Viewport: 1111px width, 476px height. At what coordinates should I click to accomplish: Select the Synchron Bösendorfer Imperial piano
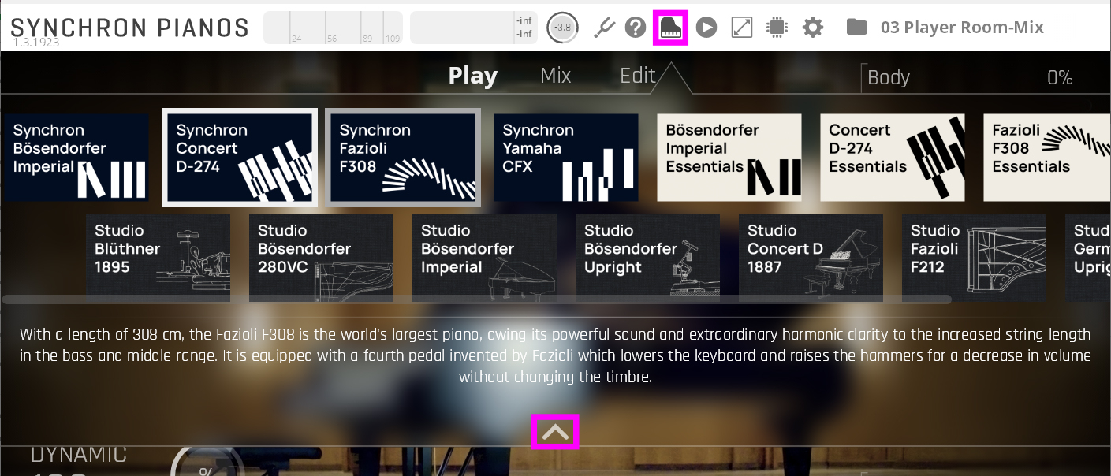pos(76,158)
